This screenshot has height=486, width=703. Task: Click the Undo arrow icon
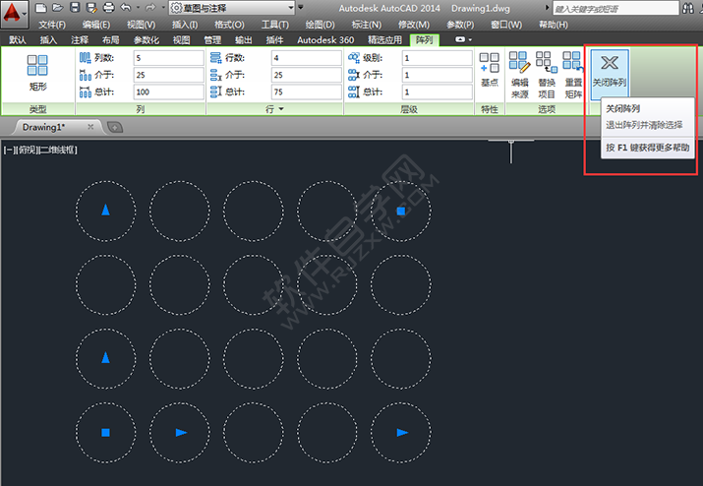[x=126, y=8]
